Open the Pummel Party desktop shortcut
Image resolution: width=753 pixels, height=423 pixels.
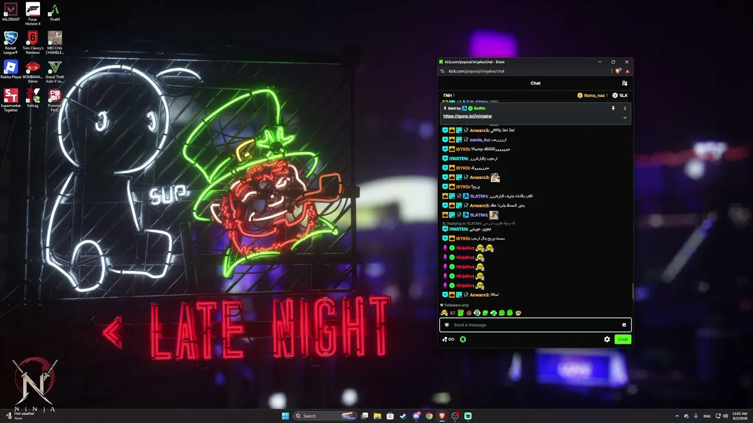coord(55,100)
